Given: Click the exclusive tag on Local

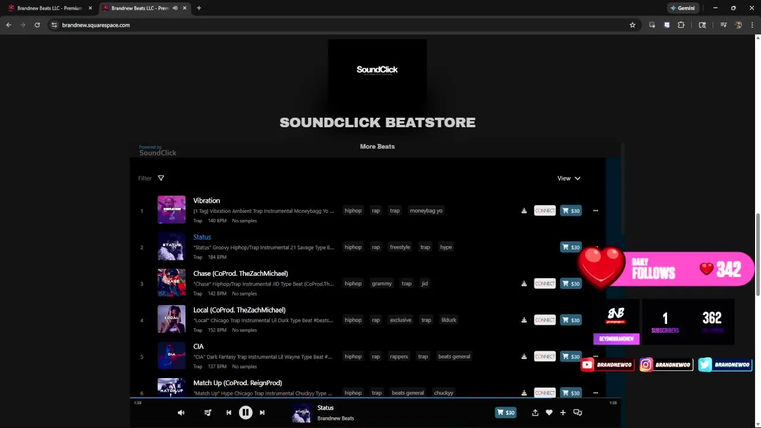Looking at the screenshot, I should point(400,320).
